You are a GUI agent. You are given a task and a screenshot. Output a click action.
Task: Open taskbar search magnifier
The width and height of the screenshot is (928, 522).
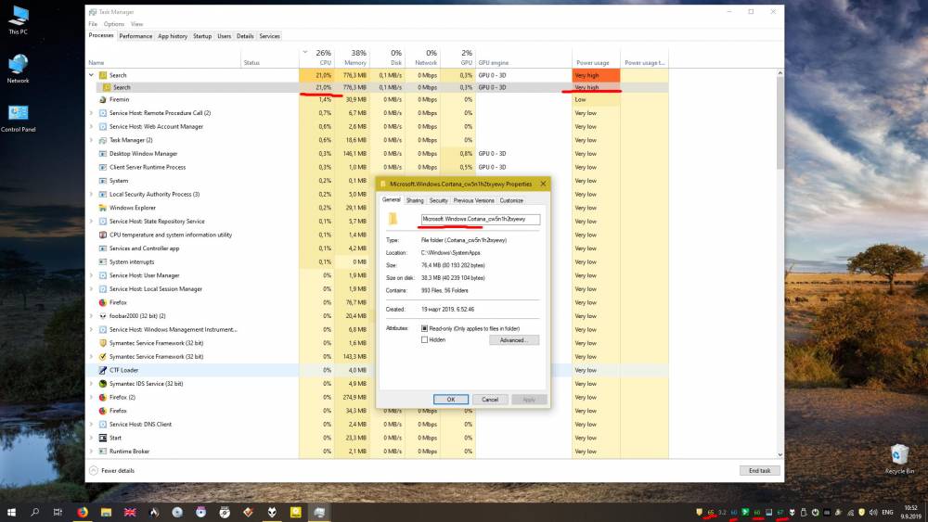[x=34, y=513]
